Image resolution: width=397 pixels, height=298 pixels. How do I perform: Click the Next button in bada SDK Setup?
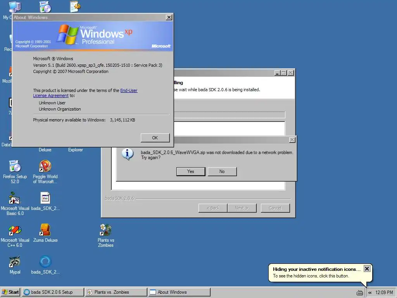242,208
